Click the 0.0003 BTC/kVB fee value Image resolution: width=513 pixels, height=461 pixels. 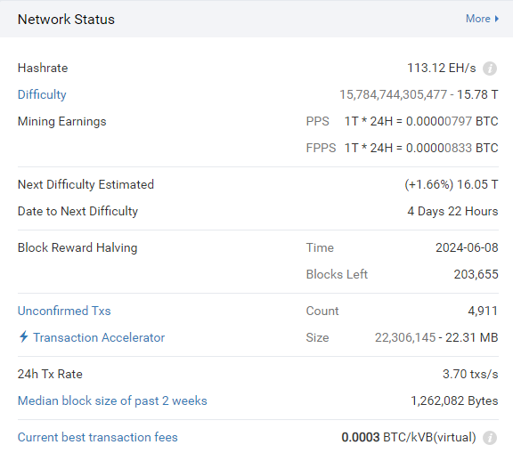(409, 437)
